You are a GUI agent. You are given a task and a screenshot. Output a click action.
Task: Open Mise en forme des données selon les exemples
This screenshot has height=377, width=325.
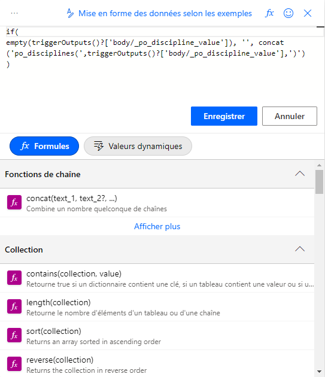(x=159, y=13)
